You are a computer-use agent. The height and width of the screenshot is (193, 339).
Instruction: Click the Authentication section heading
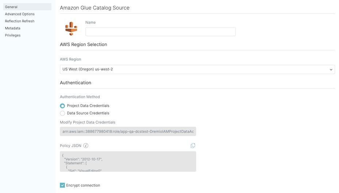76,83
